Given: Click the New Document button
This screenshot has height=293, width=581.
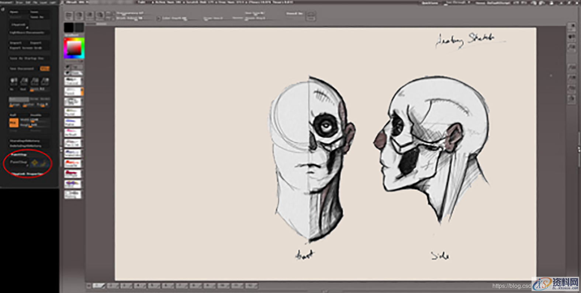Looking at the screenshot, I should [x=22, y=69].
